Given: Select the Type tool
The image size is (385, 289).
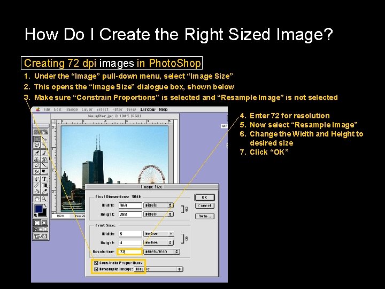Looking at the screenshot, I should click(x=44, y=179).
